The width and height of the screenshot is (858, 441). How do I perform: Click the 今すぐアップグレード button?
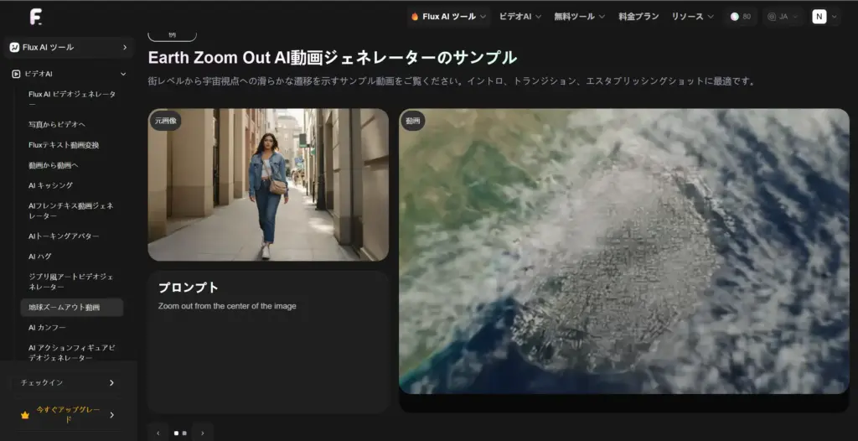[x=67, y=415]
